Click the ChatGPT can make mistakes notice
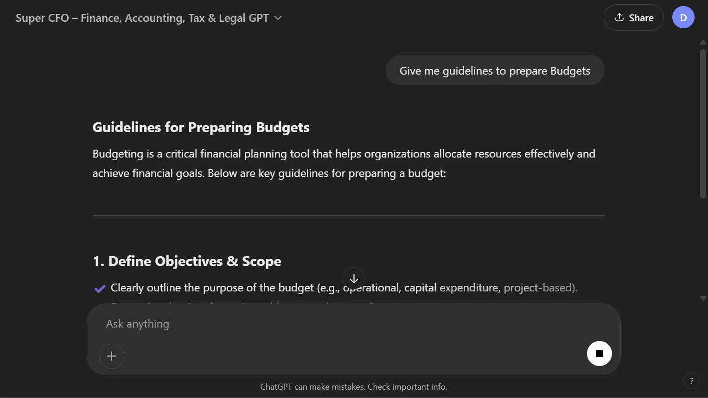The height and width of the screenshot is (398, 708). click(353, 387)
